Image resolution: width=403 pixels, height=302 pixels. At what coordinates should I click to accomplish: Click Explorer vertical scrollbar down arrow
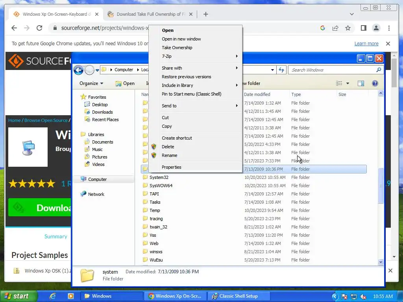pos(381,262)
